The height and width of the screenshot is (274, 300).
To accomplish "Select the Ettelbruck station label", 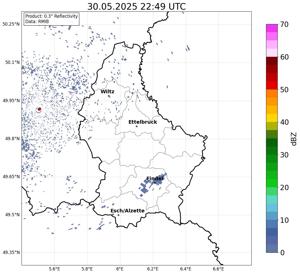I will coord(143,122).
